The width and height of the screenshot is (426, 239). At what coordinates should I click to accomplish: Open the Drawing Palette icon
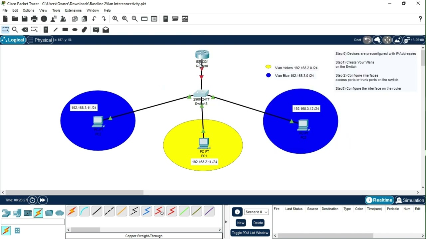point(144,19)
